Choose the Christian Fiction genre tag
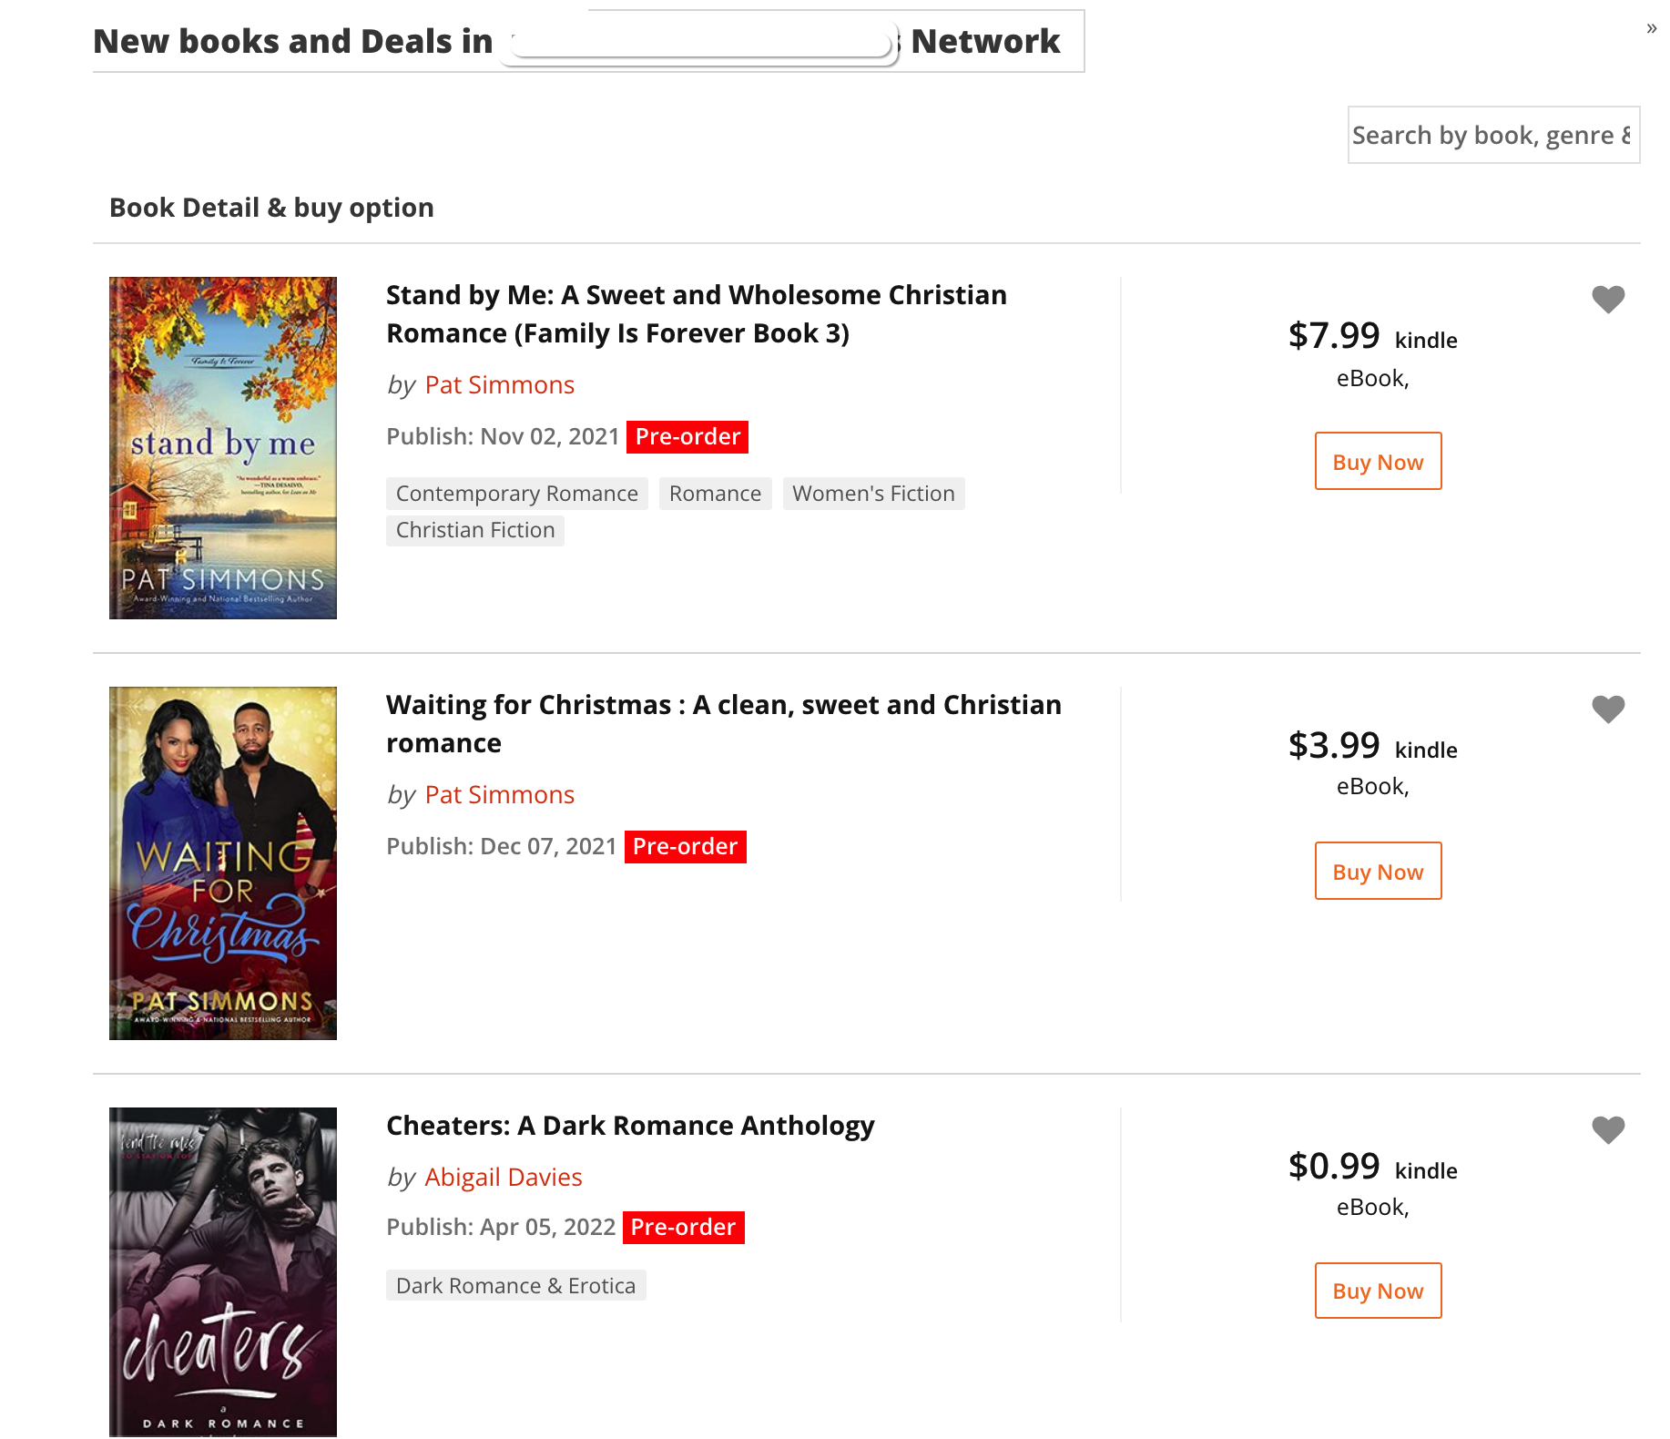Viewport: 1670px width, 1439px height. [475, 530]
